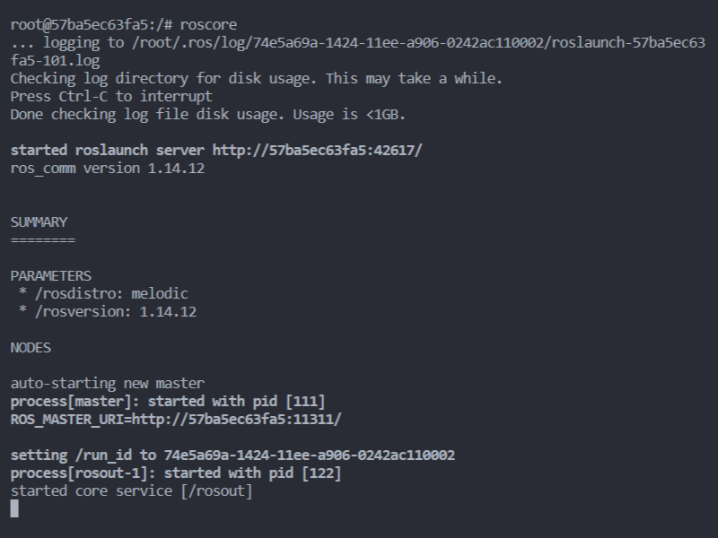Click the NODES heading

tap(31, 348)
